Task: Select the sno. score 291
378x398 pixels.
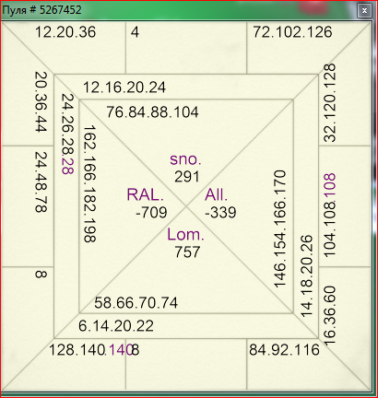Action: [x=187, y=177]
